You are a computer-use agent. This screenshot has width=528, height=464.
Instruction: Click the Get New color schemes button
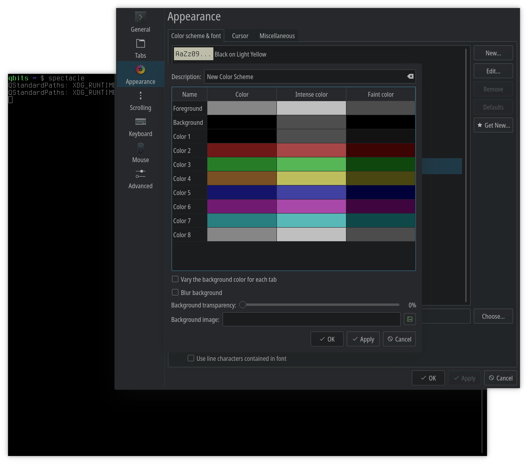pyautogui.click(x=493, y=125)
